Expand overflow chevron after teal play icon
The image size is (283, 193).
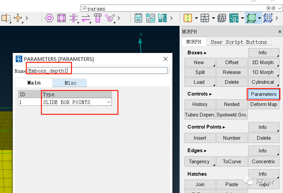171,18
